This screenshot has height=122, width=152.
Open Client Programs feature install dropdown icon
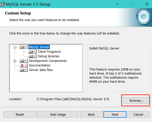(x=32, y=52)
